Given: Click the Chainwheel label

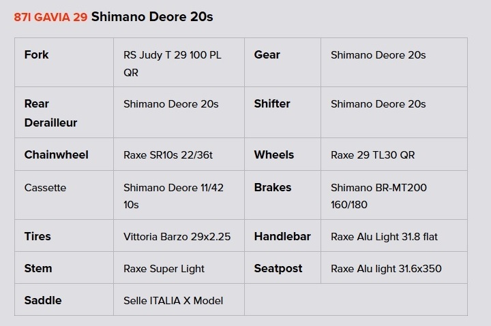Looking at the screenshot, I should pyautogui.click(x=57, y=154).
